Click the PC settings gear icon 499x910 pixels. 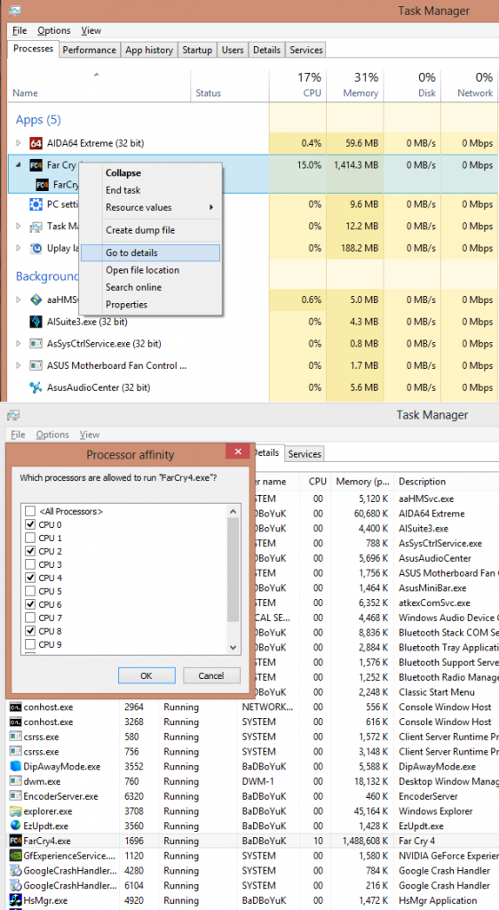pyautogui.click(x=36, y=204)
